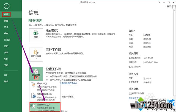Choose 检查辅助功能 menu entry
Screen dimensions: 176x112
click(x=45, y=97)
